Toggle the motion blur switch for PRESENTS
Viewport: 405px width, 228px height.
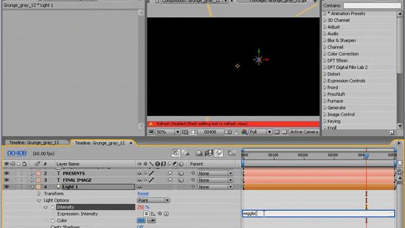(x=170, y=173)
